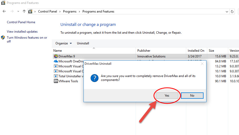The height and width of the screenshot is (135, 239).
Task: Go up one level with Up arrow
Action: coord(24,11)
